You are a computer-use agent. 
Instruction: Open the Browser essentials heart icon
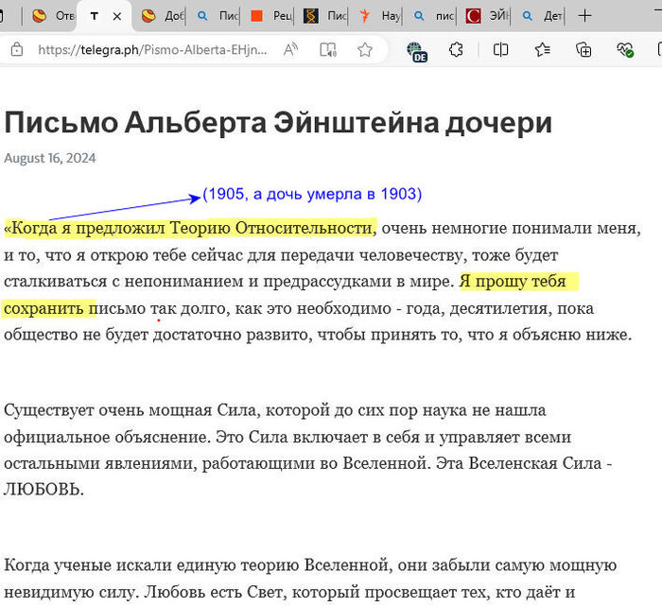coord(624,50)
